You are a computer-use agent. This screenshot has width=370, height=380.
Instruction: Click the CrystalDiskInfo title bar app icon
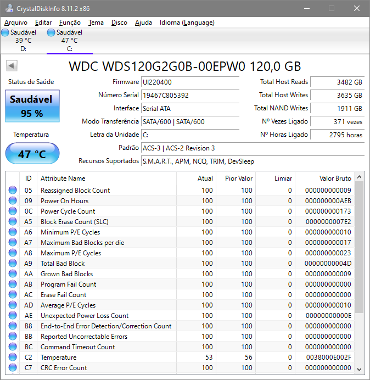pos(9,8)
